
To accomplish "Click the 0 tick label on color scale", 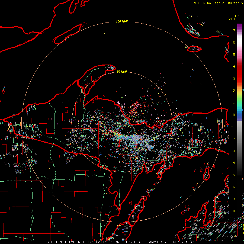I will (234, 115).
